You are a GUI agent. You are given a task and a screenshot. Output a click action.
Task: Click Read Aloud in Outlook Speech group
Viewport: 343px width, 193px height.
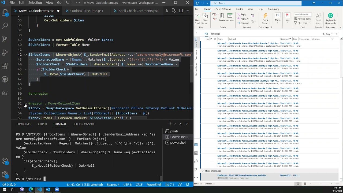(318, 18)
